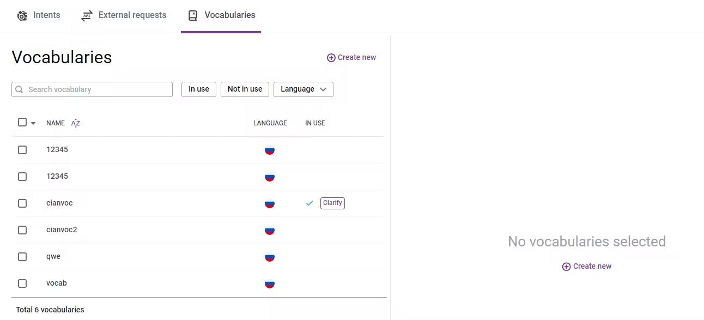This screenshot has height=320, width=704.
Task: Expand the arrow next to the select-all checkbox
Action: click(x=33, y=123)
